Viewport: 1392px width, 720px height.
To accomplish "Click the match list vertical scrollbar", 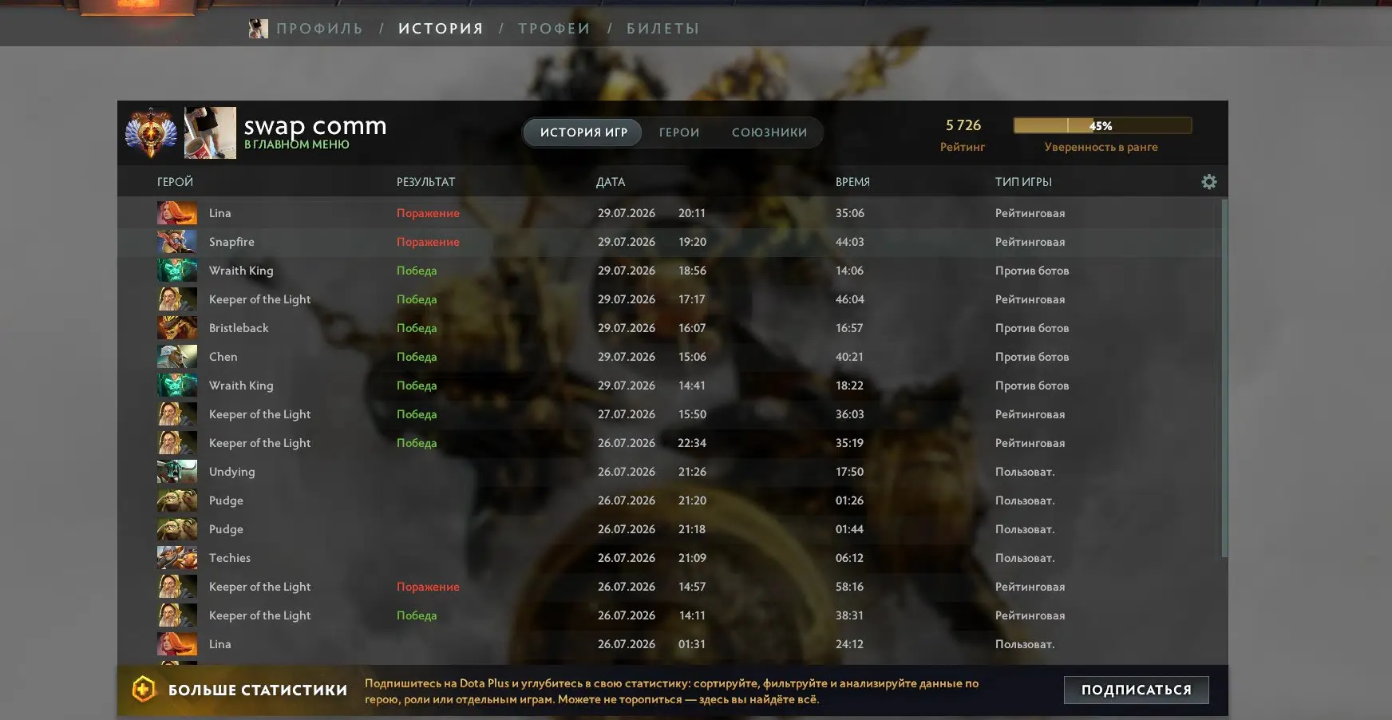I will tap(1224, 379).
